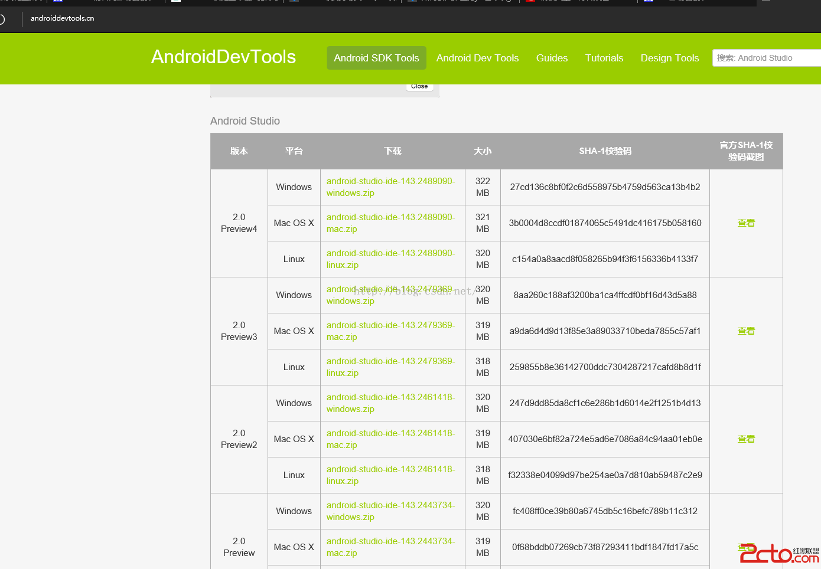
Task: Click SHA code starting with 407030e6bf82
Action: 605,439
